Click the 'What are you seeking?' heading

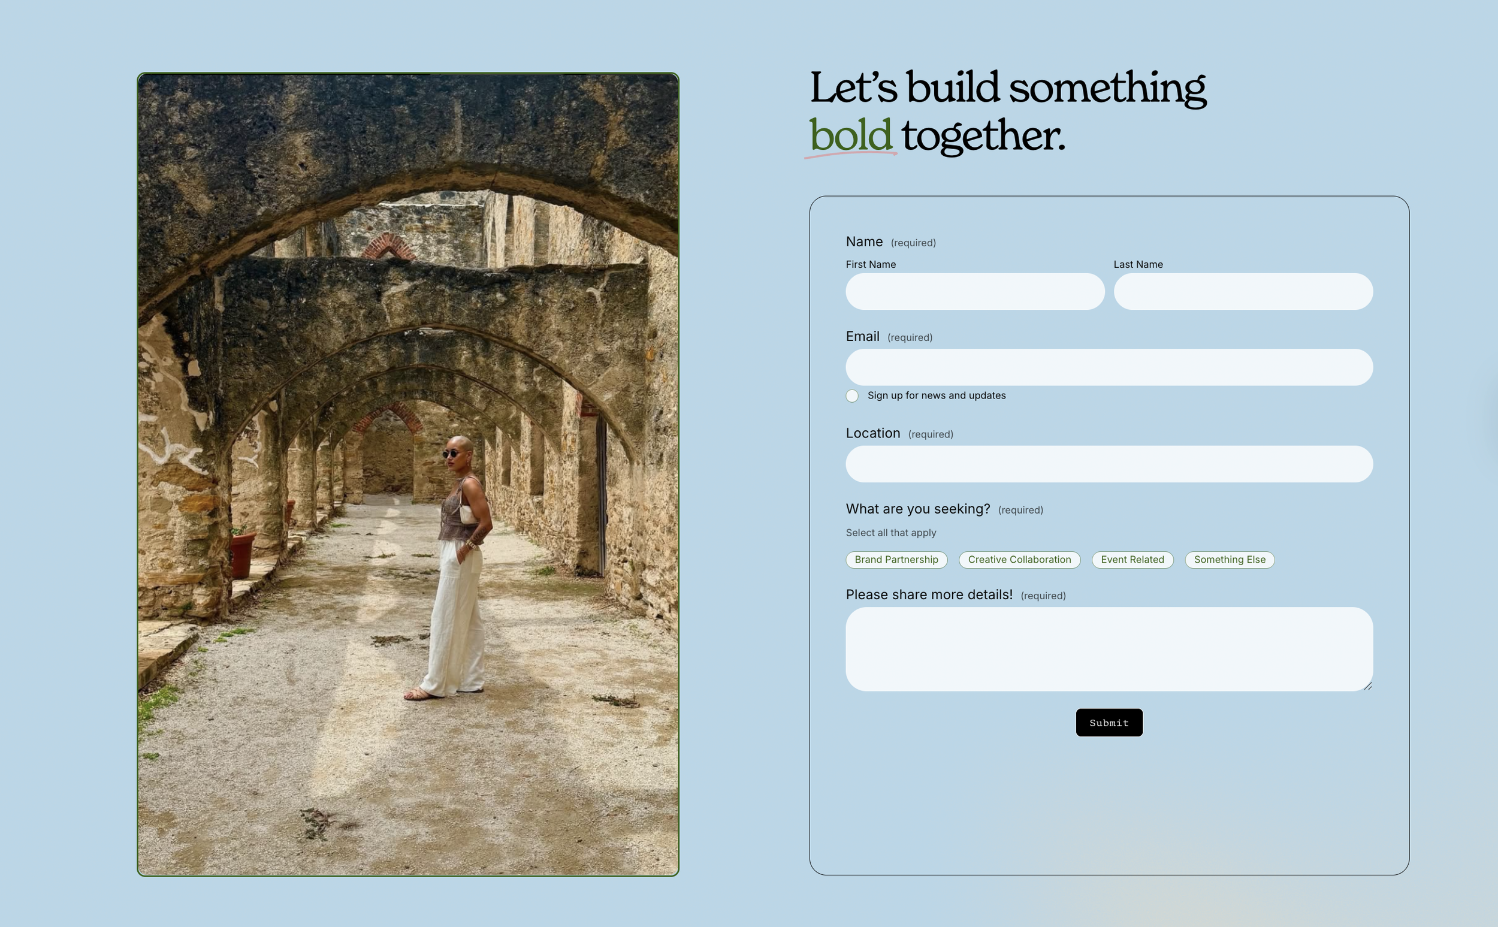pos(917,509)
